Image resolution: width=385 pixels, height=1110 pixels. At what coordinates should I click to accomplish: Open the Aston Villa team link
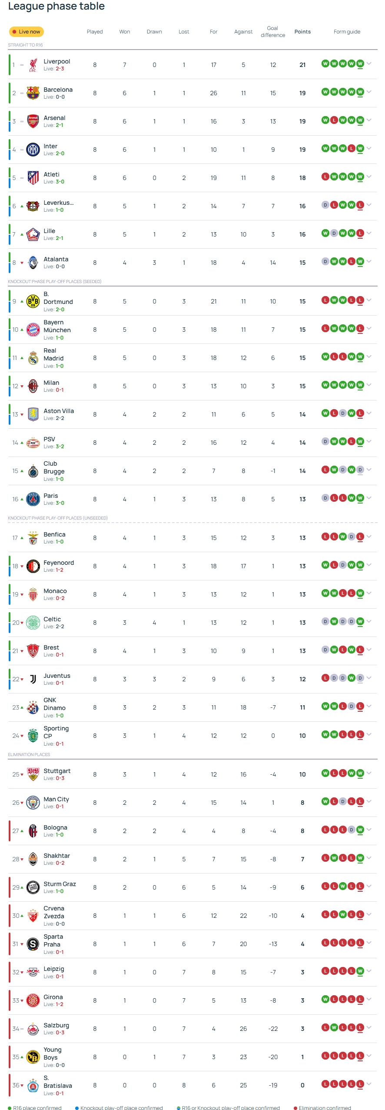pos(59,411)
